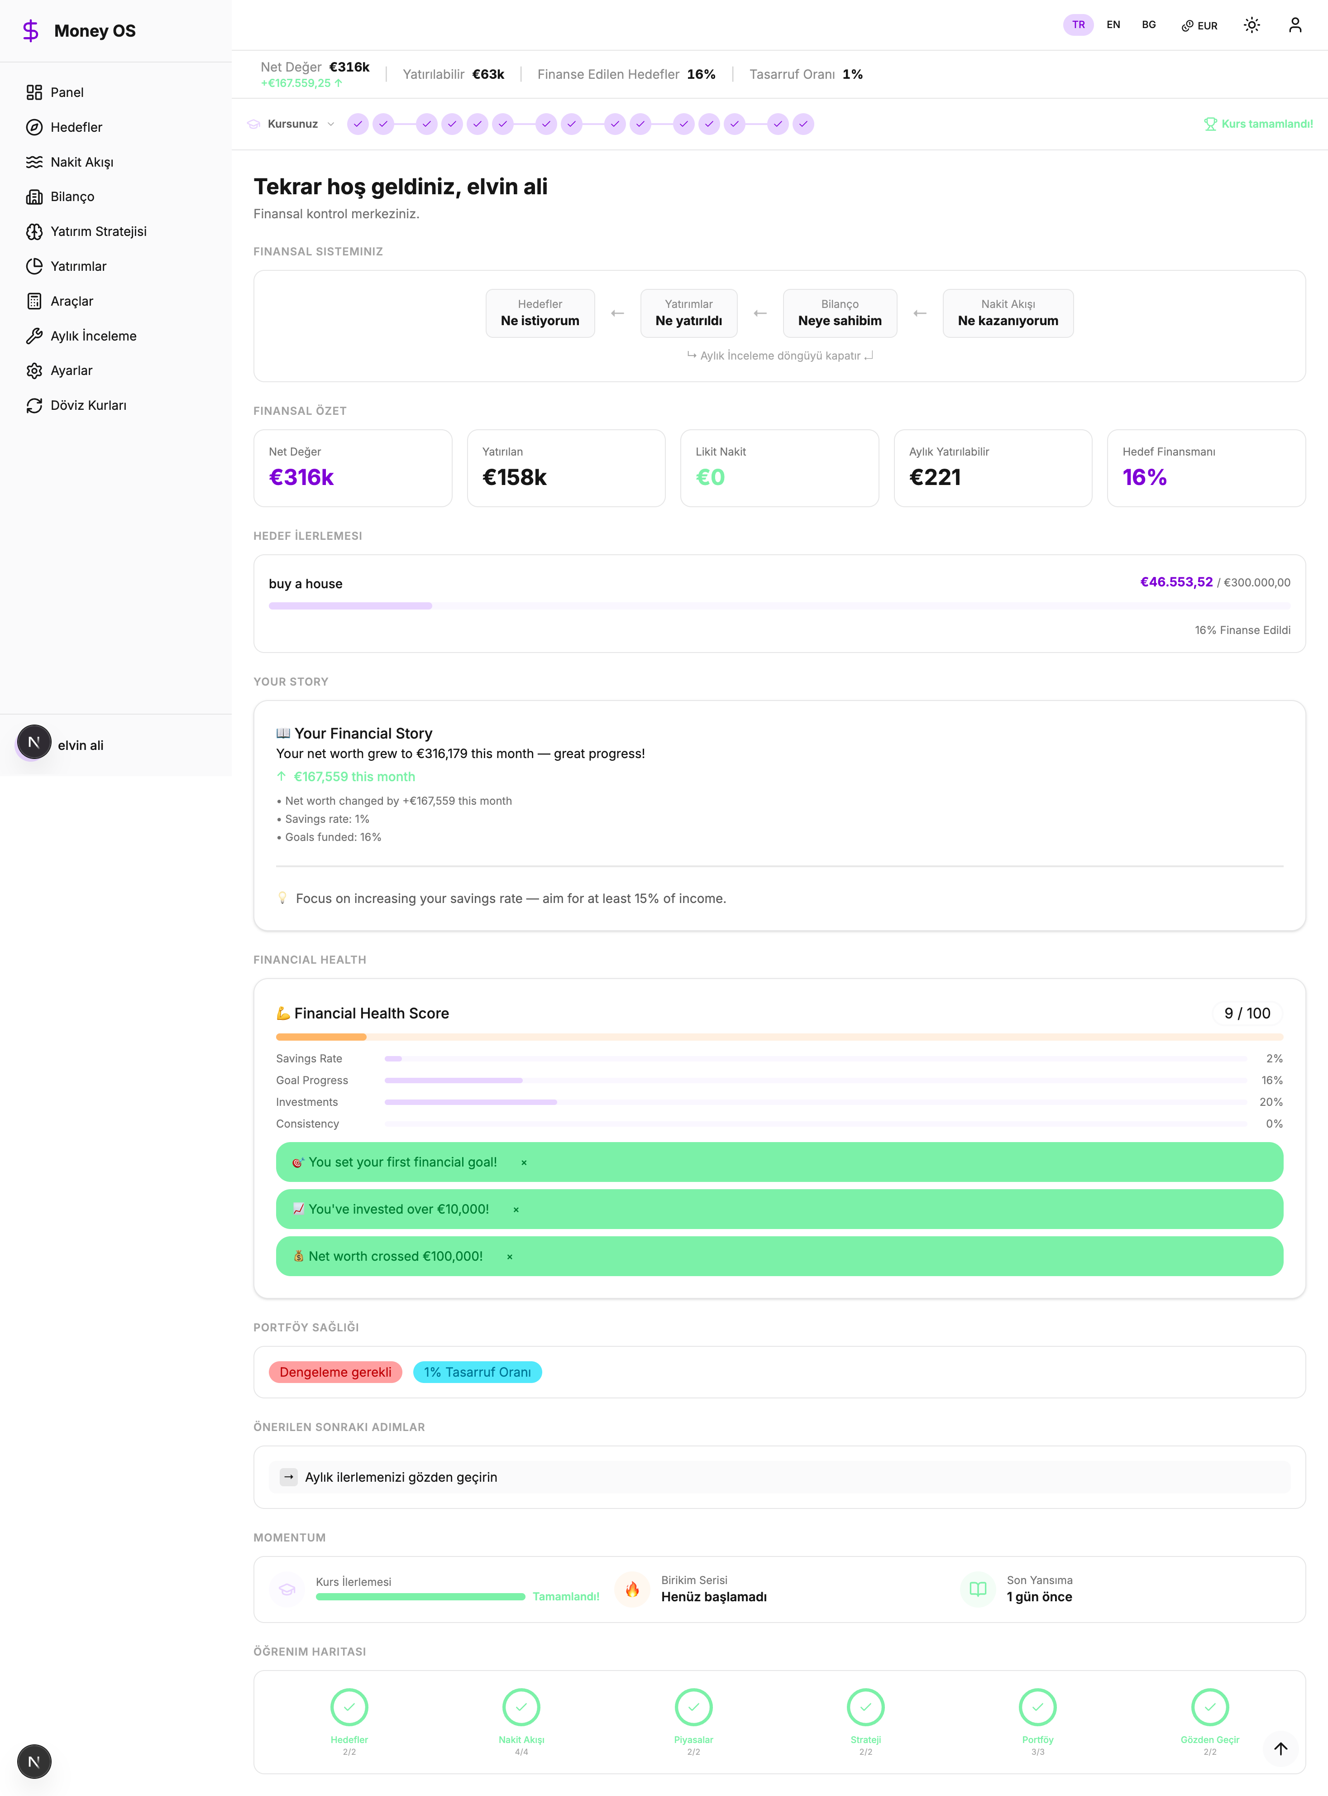
Task: Click the Hedef Finansmanı 16% card
Action: click(1207, 468)
